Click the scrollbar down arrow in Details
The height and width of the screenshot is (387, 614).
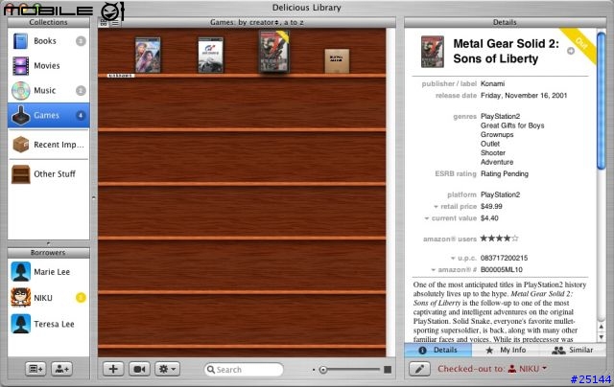tap(602, 337)
